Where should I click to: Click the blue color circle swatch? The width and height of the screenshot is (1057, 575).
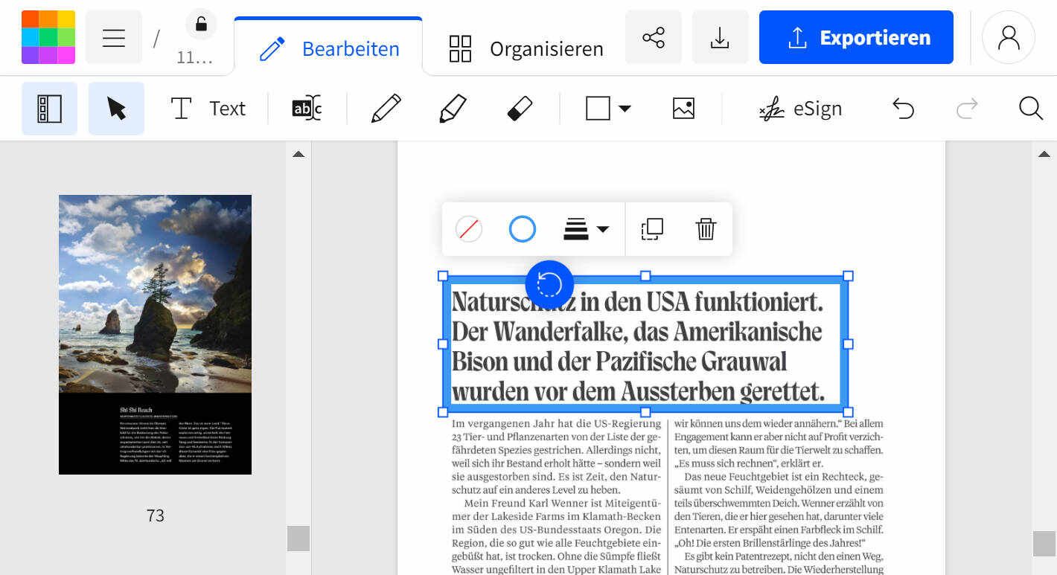coord(522,229)
